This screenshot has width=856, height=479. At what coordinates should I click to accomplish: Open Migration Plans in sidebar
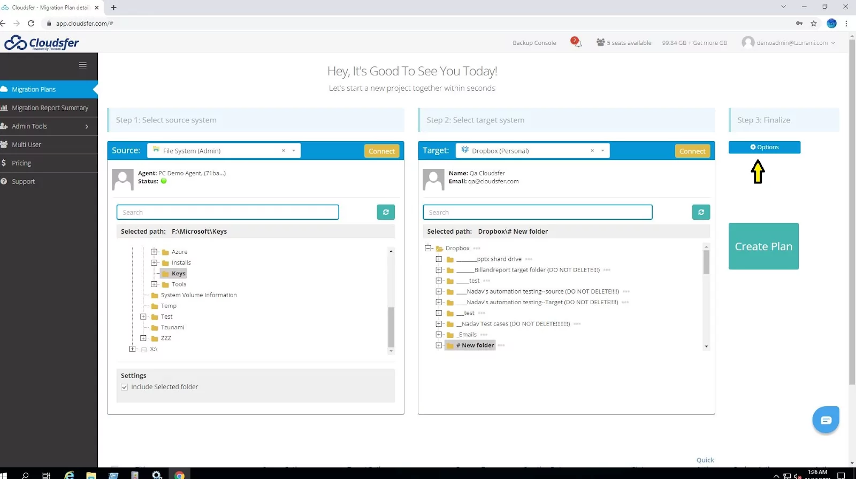coord(49,89)
